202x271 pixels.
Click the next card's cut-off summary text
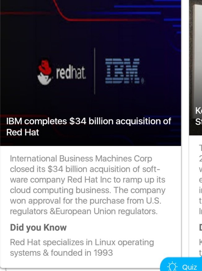(200, 180)
